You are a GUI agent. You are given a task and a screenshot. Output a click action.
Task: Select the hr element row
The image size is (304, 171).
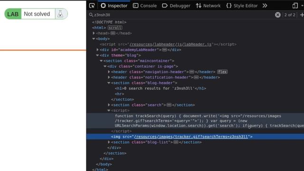119,94
